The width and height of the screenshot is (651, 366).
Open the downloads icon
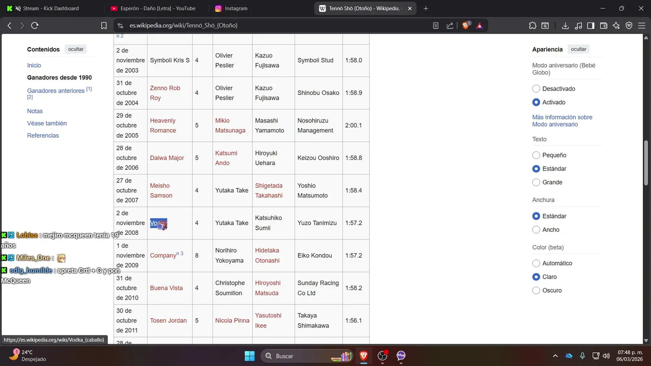coord(565,25)
